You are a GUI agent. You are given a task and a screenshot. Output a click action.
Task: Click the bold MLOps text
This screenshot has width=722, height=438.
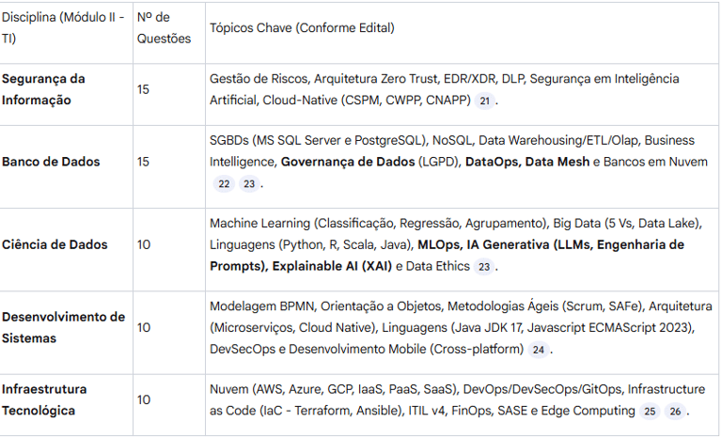(x=440, y=244)
